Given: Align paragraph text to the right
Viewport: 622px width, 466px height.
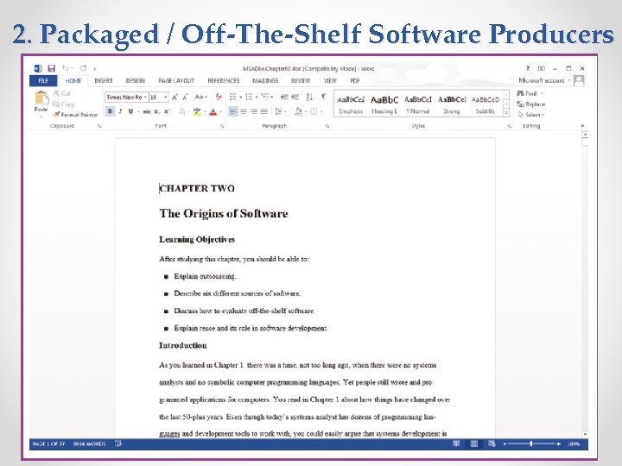Looking at the screenshot, I should tap(253, 111).
